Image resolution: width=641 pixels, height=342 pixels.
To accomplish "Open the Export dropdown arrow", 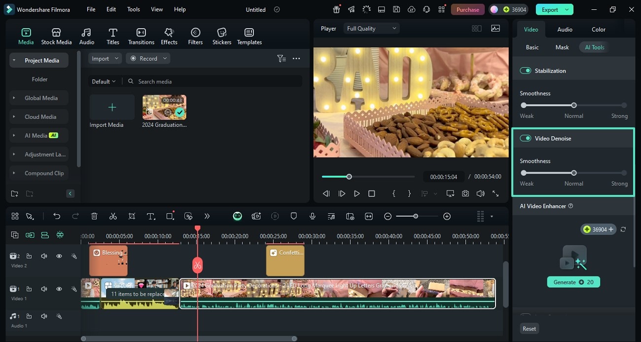I will point(567,9).
